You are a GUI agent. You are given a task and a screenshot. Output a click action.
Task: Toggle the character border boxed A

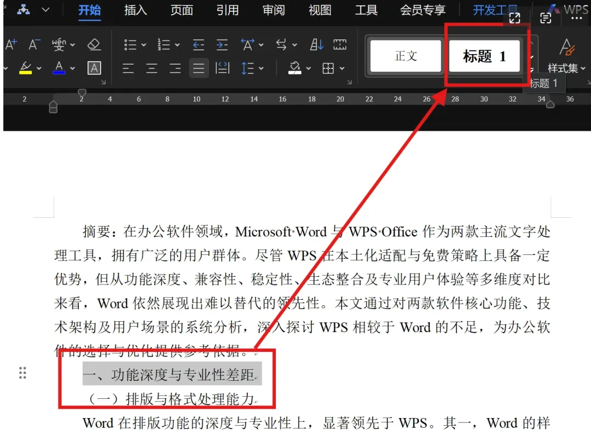point(94,68)
